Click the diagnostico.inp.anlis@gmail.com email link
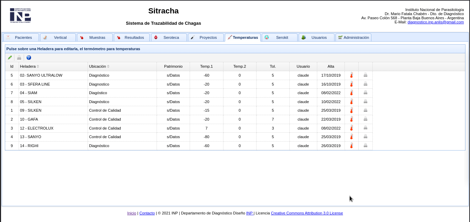Viewport: 470px width, 222px height. [x=436, y=22]
